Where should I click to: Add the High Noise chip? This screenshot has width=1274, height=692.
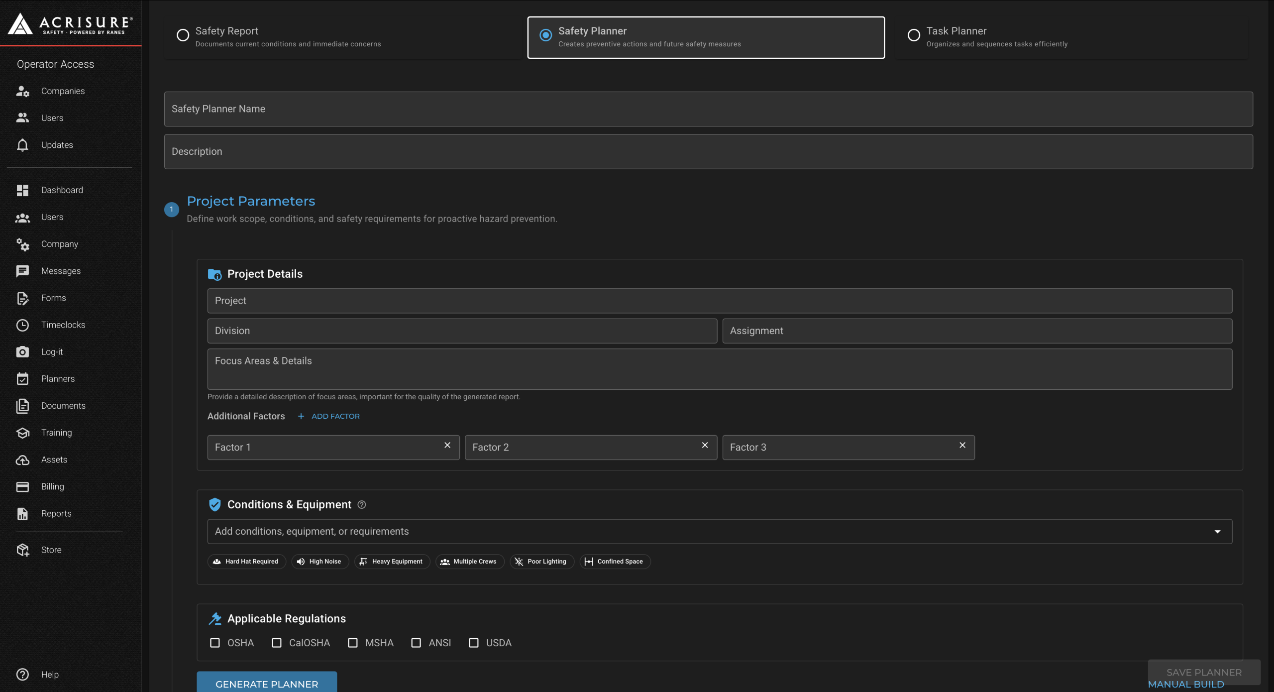coord(320,562)
